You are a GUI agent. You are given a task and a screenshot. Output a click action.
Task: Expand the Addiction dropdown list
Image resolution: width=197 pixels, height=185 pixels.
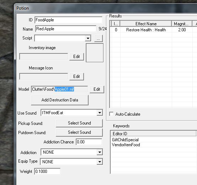100,152
